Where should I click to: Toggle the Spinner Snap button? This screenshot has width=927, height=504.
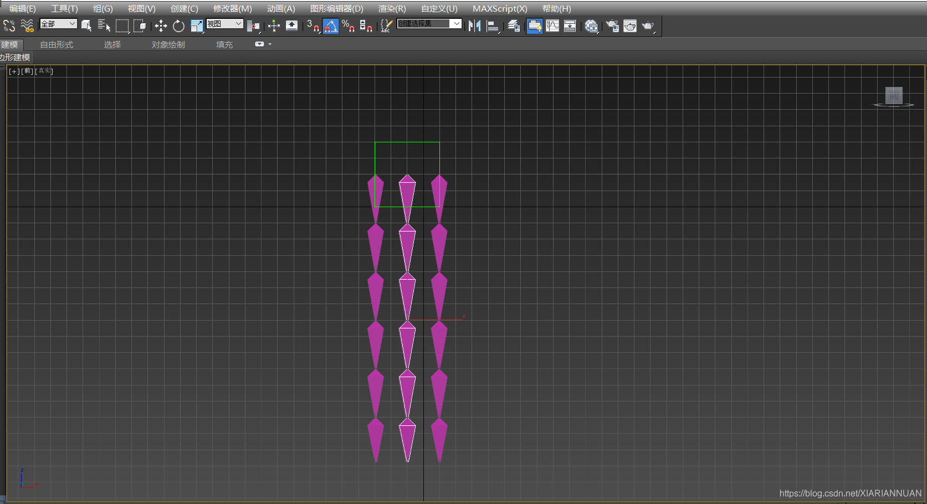pos(366,25)
